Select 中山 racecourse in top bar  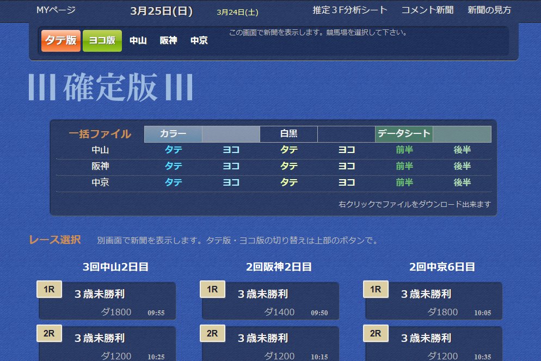pyautogui.click(x=138, y=41)
